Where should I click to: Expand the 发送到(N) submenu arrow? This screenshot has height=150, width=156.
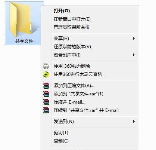[134, 121]
